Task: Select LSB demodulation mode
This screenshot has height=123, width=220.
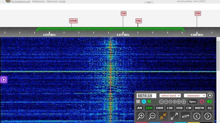Action: pos(169,108)
